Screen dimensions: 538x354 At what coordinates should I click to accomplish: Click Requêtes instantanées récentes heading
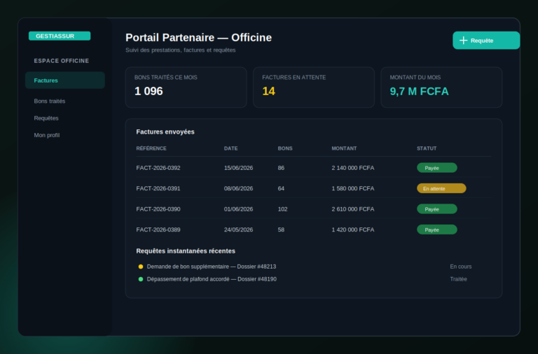pos(186,251)
